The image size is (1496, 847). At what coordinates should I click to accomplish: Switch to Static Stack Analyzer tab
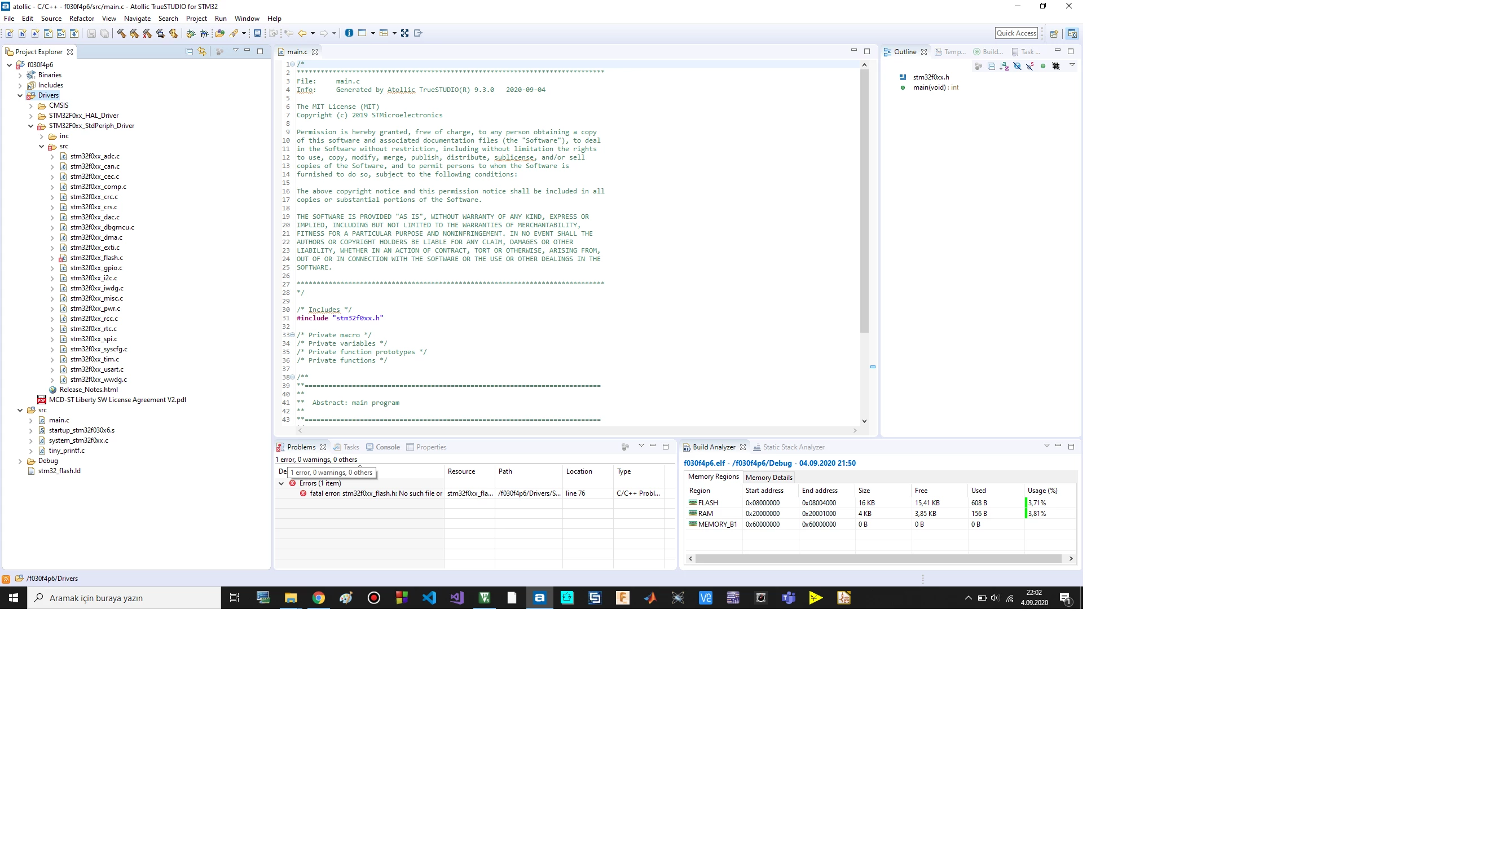tap(789, 447)
